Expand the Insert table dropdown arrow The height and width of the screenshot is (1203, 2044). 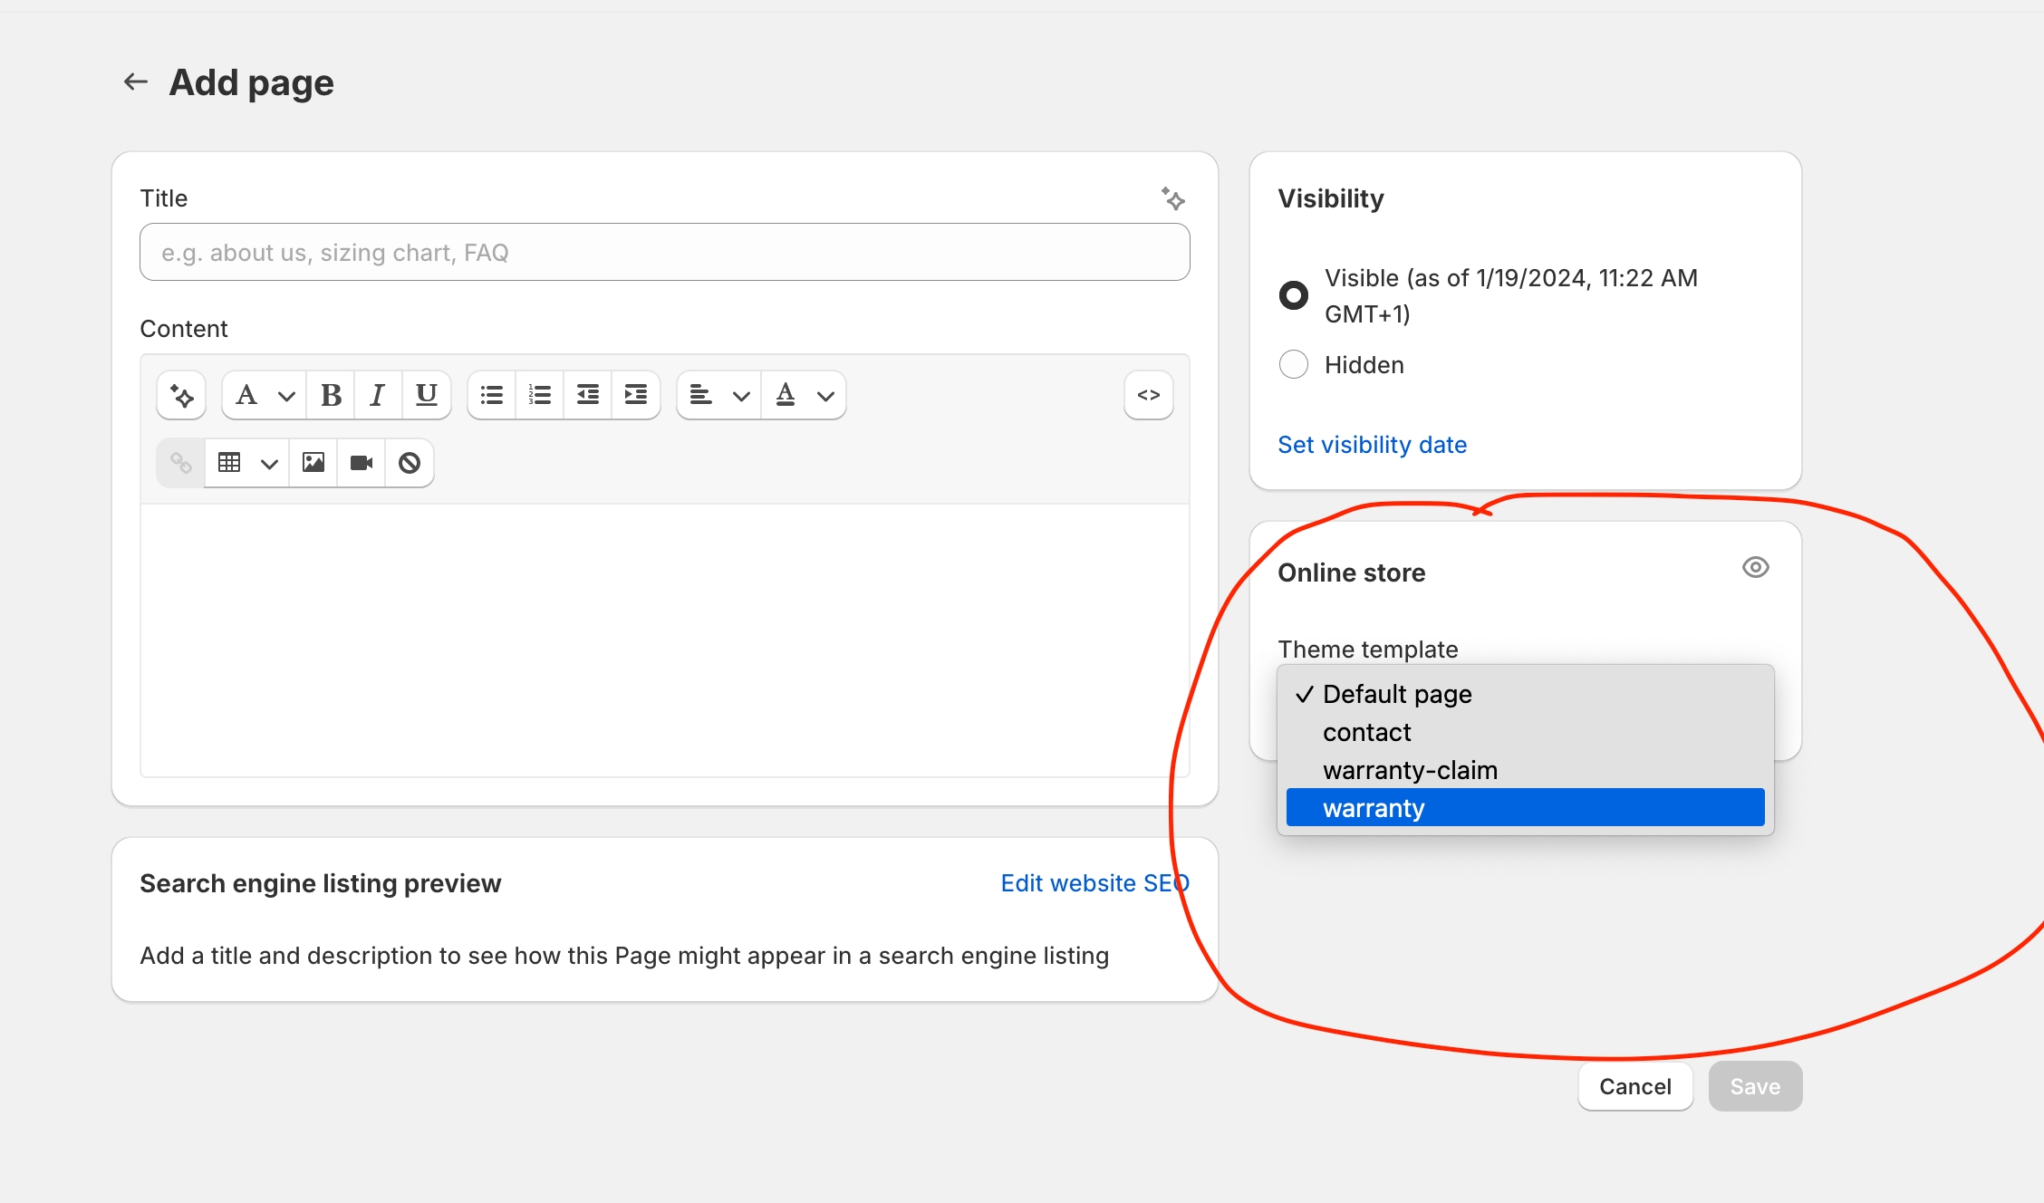269,464
